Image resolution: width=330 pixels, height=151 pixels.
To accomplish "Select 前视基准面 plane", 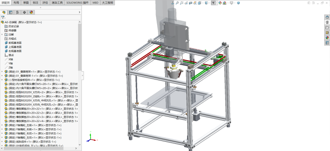I will 13,43.
